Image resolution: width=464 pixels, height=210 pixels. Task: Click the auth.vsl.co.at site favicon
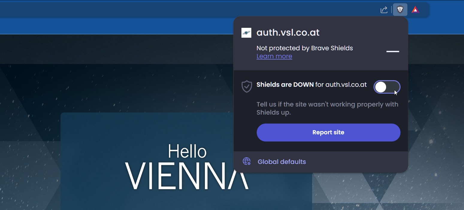pos(246,33)
